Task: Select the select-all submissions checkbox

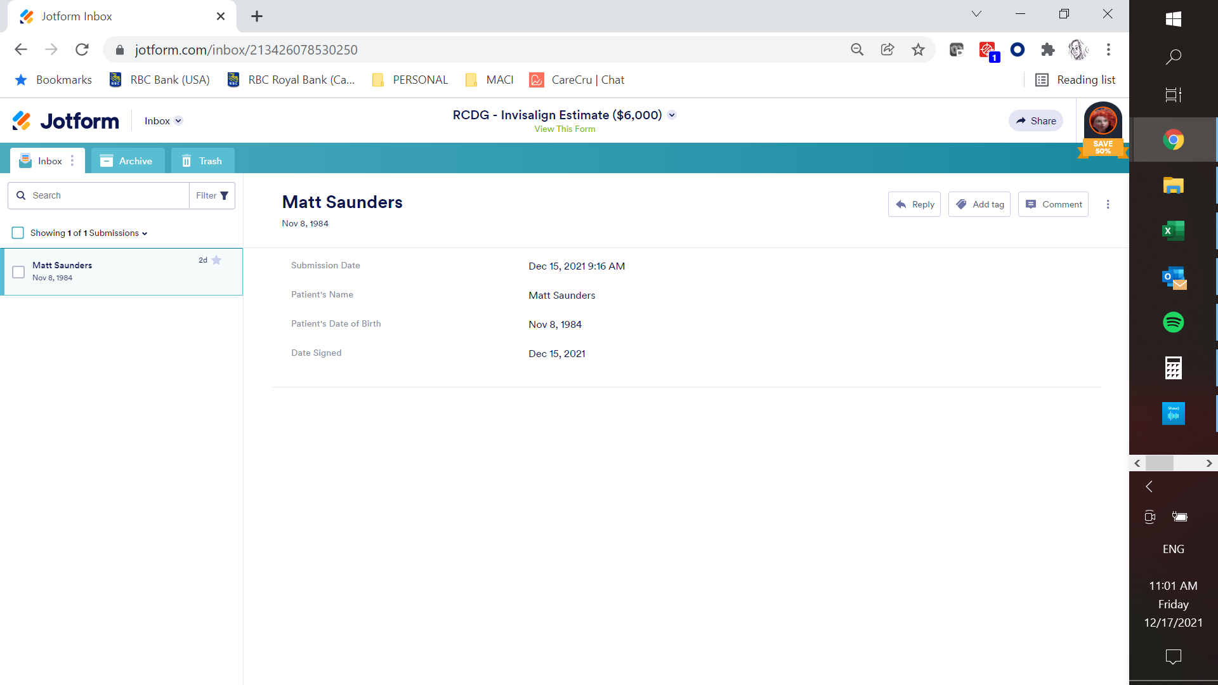Action: click(18, 233)
